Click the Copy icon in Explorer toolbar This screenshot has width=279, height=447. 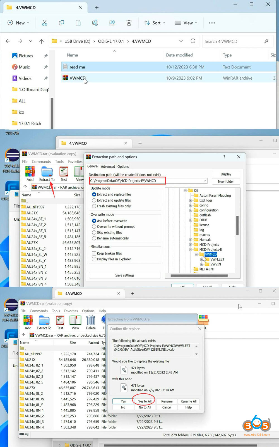point(61,23)
